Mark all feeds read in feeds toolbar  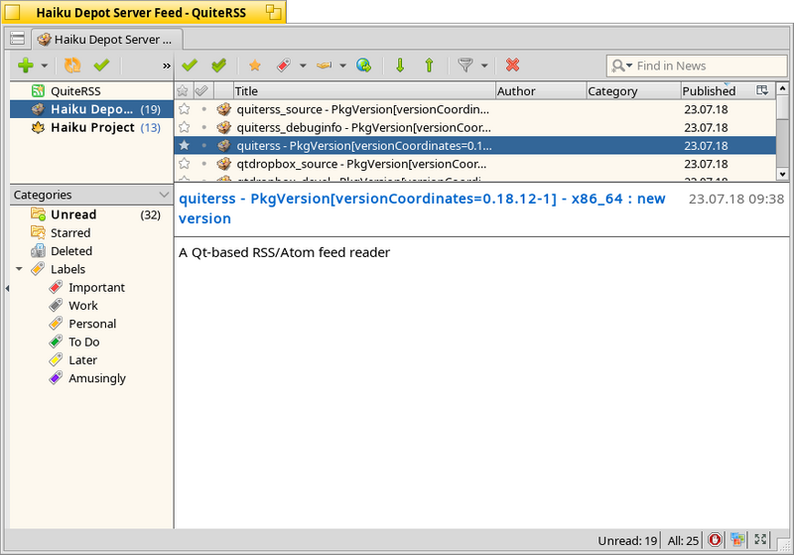click(x=102, y=66)
